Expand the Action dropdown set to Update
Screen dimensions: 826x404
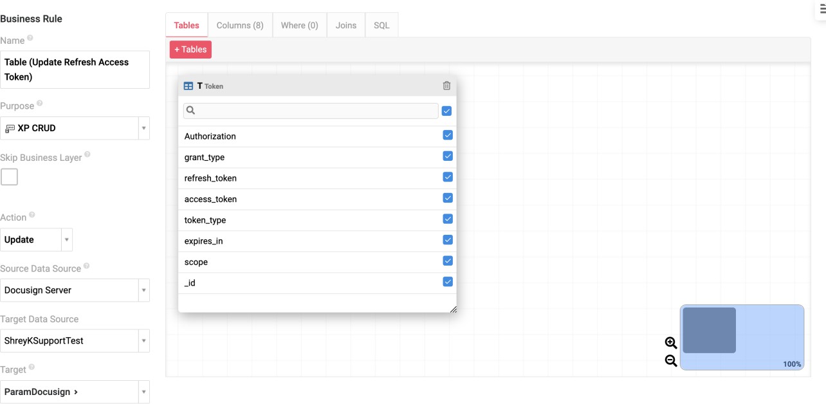coord(36,239)
